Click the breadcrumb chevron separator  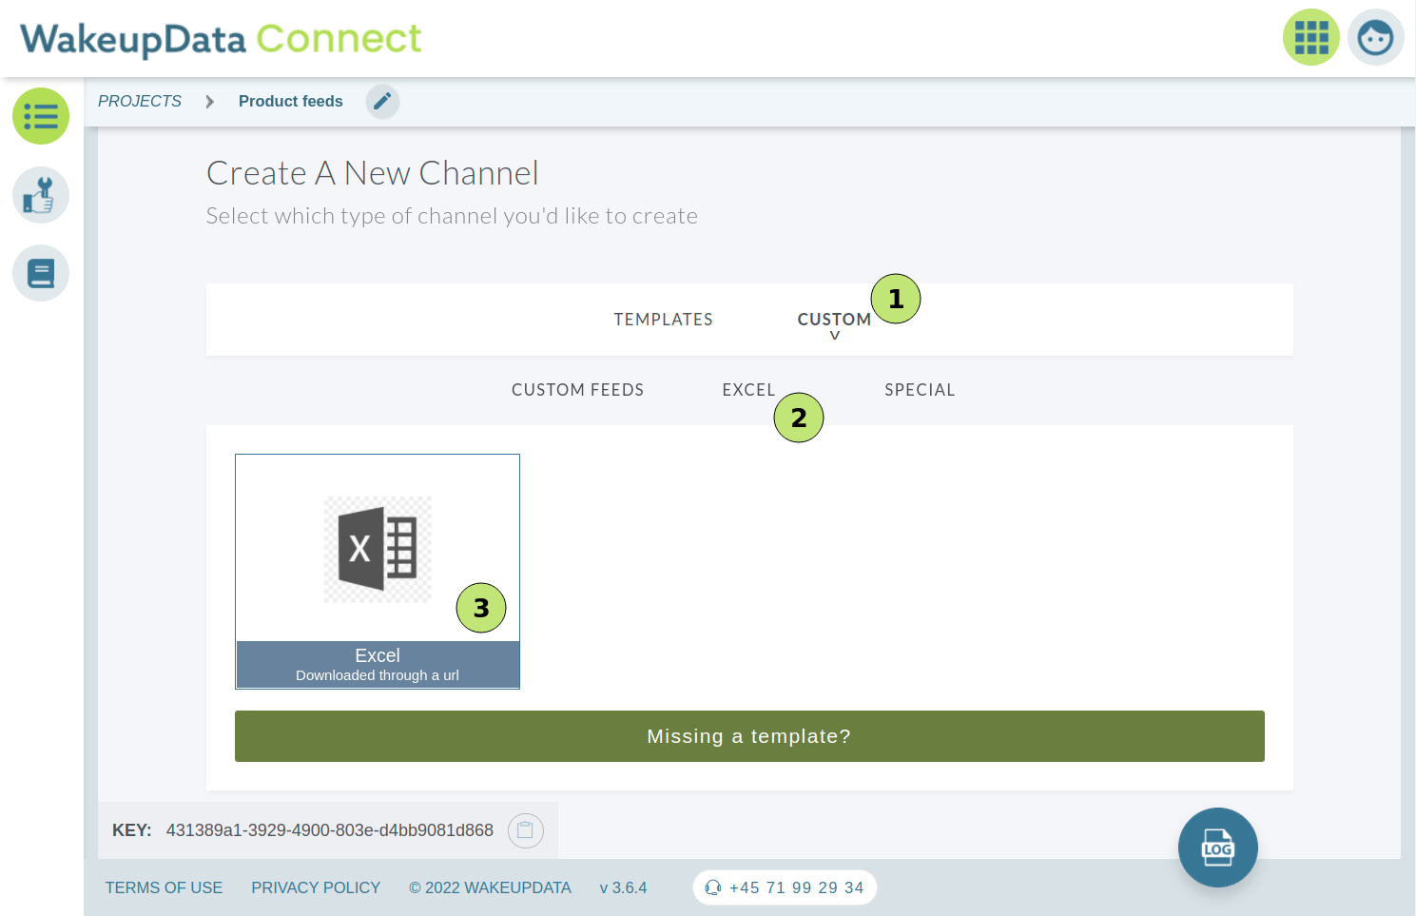(210, 102)
